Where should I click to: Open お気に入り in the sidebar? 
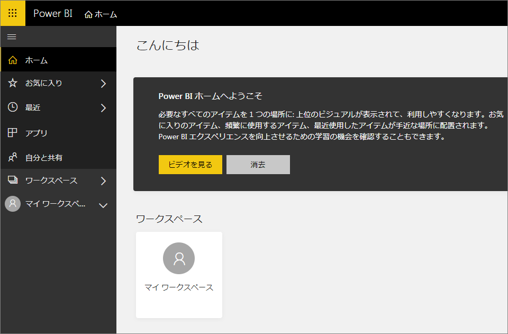click(x=58, y=83)
